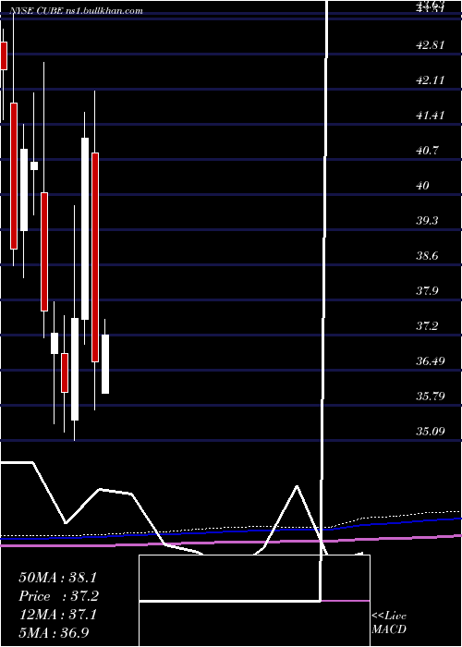Click the 5MA : 36.9 reading

coord(54,632)
